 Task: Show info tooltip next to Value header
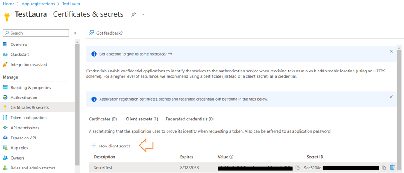click(232, 157)
